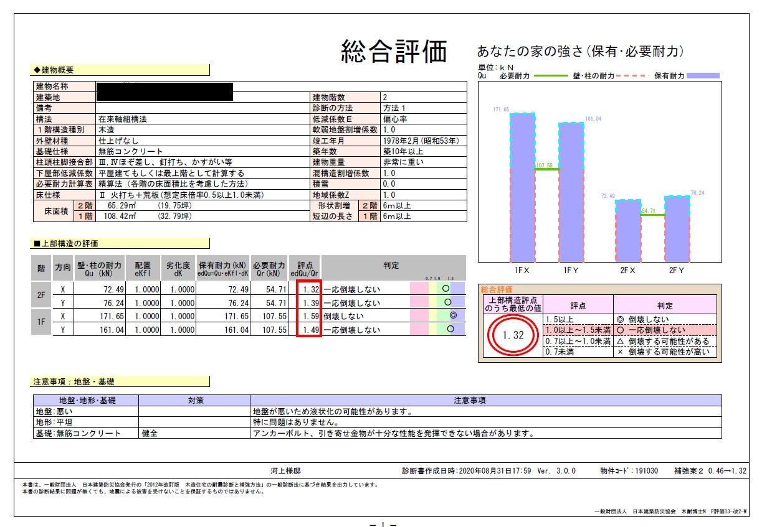The width and height of the screenshot is (767, 527).
Task: Click the circle mark in the 1F Y row
Action: click(451, 329)
